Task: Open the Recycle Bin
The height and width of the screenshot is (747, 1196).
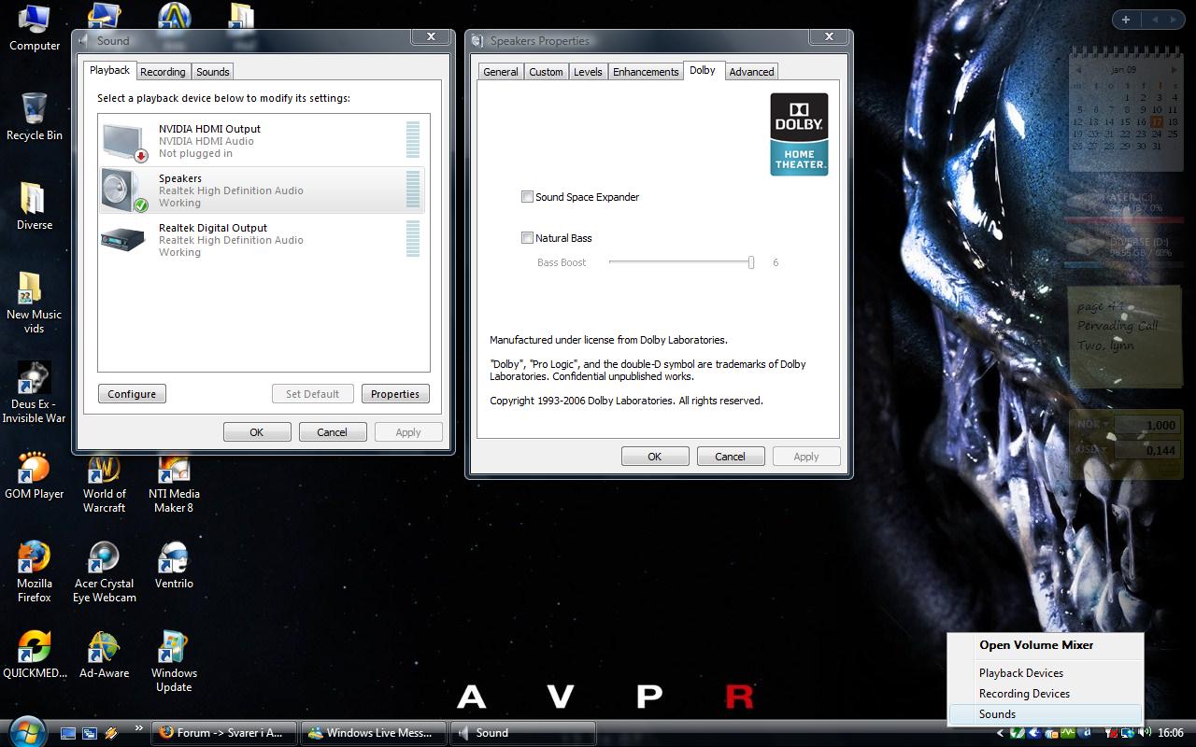Action: [35, 117]
